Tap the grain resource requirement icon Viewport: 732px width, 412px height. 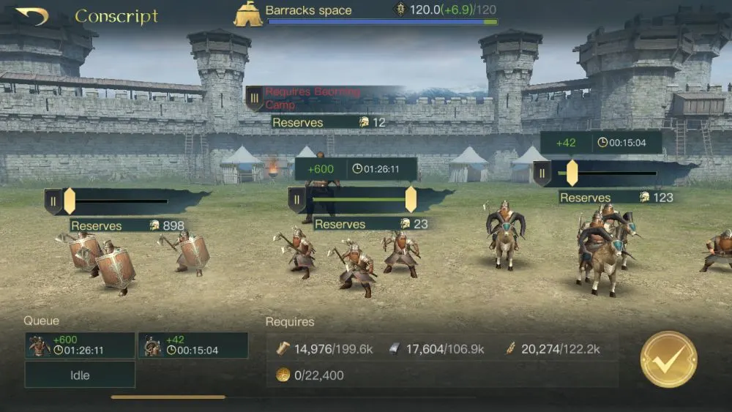pos(509,348)
